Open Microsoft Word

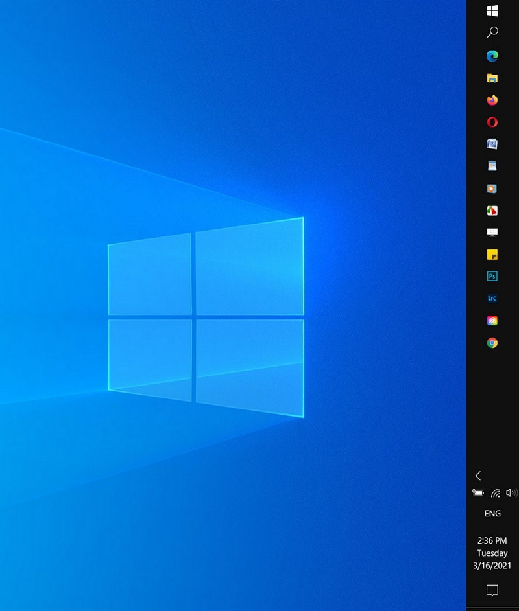click(x=492, y=144)
